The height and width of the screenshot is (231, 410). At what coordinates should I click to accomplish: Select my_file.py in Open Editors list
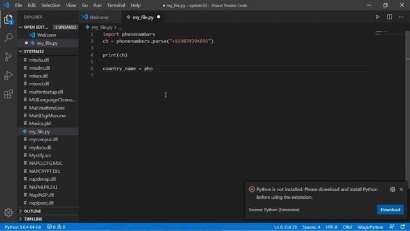point(48,43)
